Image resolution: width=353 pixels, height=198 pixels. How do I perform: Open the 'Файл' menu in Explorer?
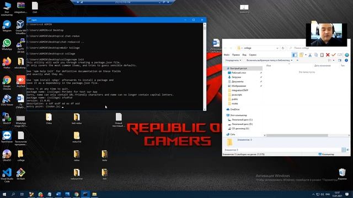pyautogui.click(x=227, y=55)
